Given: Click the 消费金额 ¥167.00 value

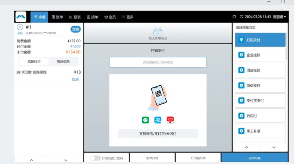Looking at the screenshot, I should pyautogui.click(x=74, y=41).
